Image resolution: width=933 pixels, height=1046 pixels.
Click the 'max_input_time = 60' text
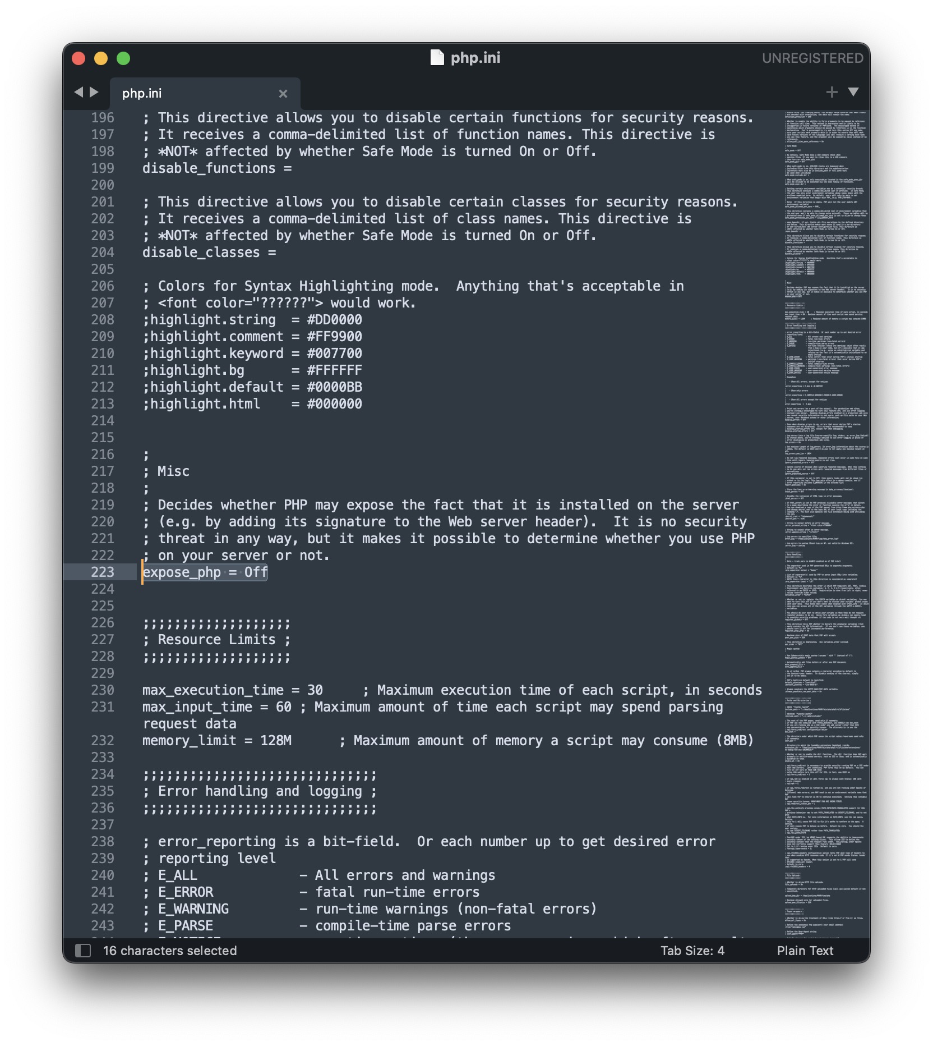point(217,706)
